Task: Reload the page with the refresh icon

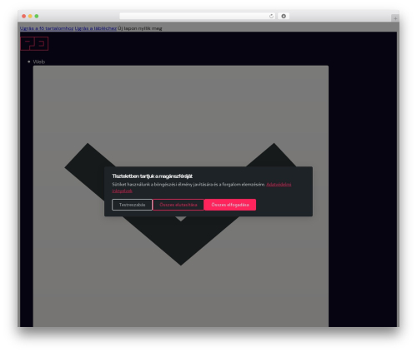Action: [x=271, y=16]
